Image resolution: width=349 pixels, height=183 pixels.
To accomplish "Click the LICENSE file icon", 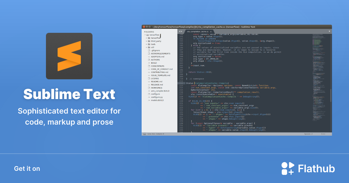I will [x=149, y=78].
